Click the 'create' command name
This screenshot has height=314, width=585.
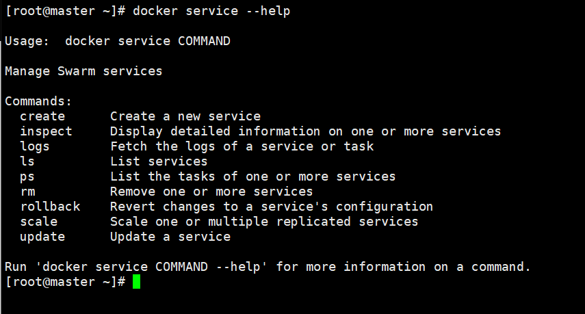[x=42, y=116]
